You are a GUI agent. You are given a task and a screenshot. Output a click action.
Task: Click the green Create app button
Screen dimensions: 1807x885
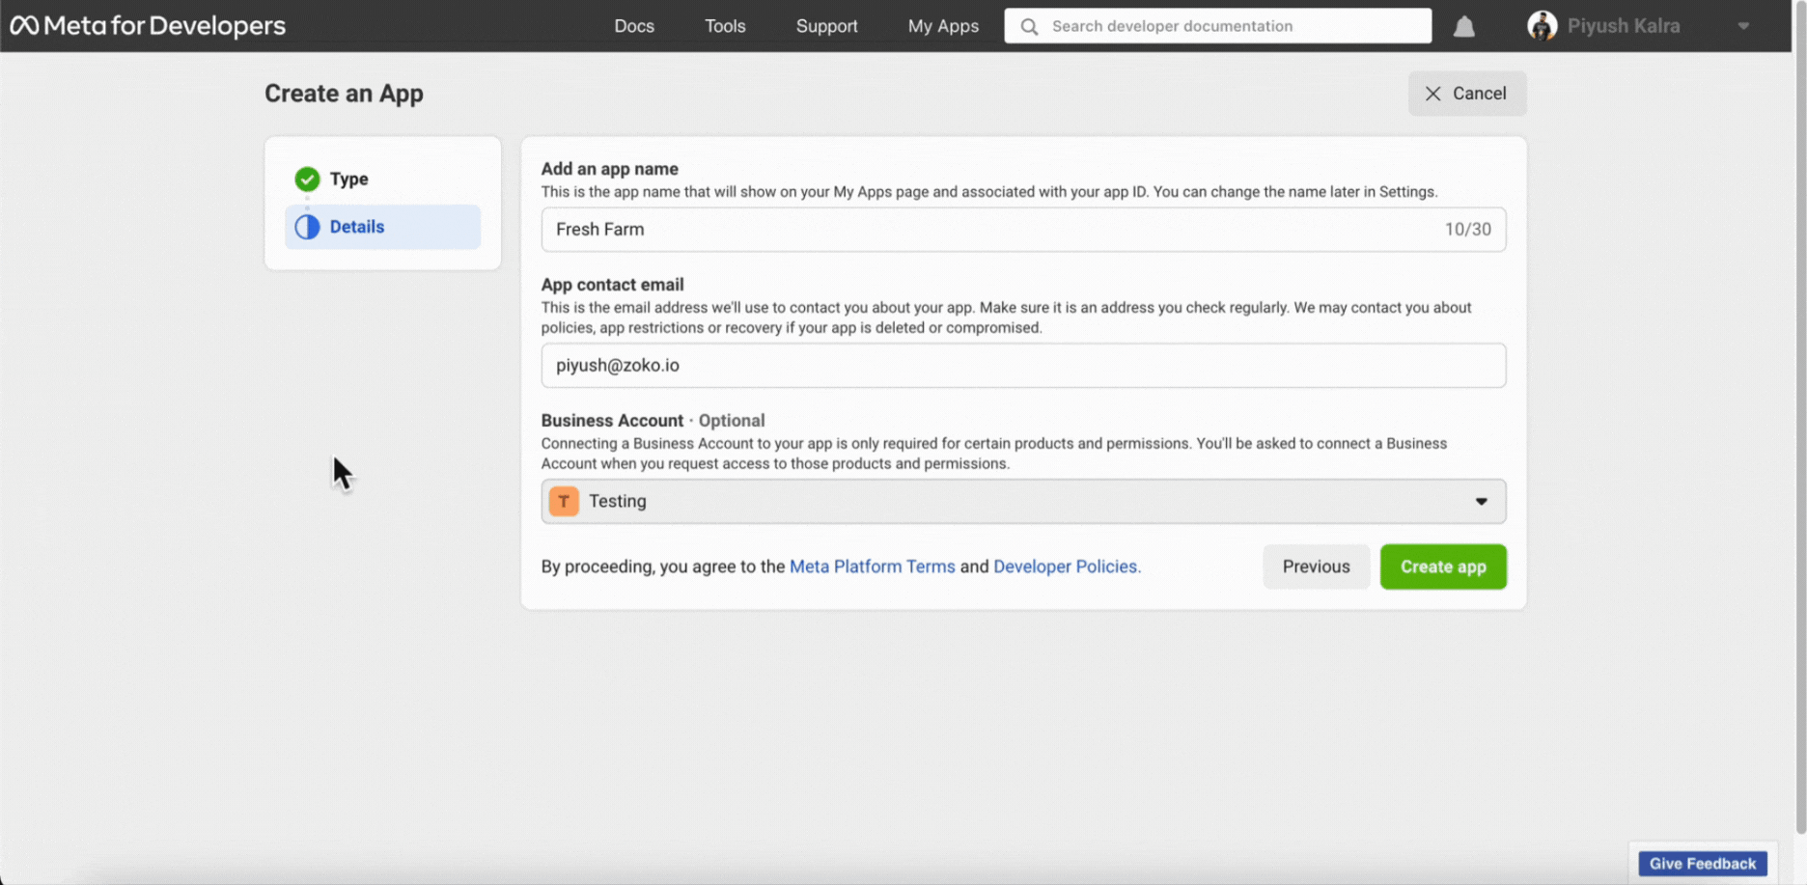(1443, 567)
